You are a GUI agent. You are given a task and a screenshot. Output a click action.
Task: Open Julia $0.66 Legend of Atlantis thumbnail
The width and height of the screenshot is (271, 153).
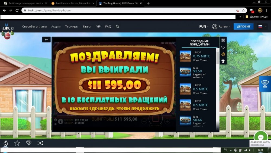[185, 121]
